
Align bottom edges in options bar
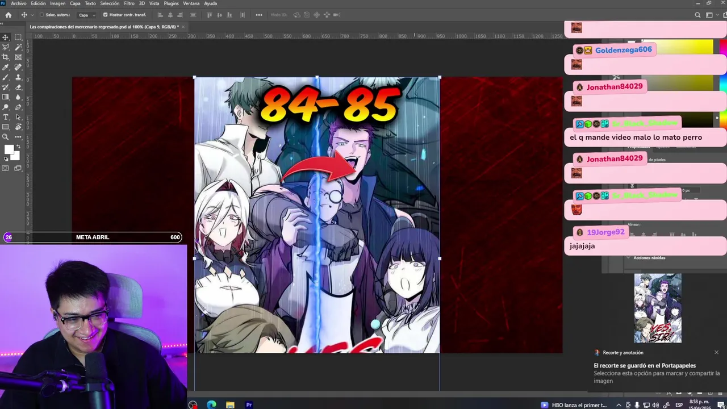click(230, 15)
